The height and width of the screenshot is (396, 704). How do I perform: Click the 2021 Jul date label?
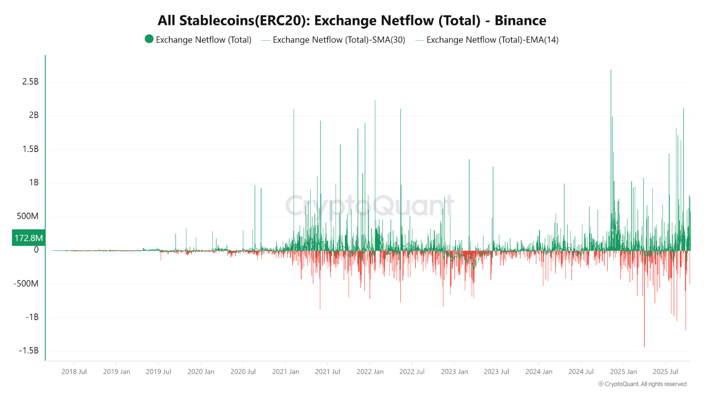pos(328,372)
